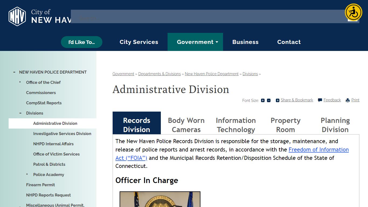Viewport: 368px width, 207px height.
Task: Open Commissioners in sidebar
Action: pyautogui.click(x=41, y=93)
